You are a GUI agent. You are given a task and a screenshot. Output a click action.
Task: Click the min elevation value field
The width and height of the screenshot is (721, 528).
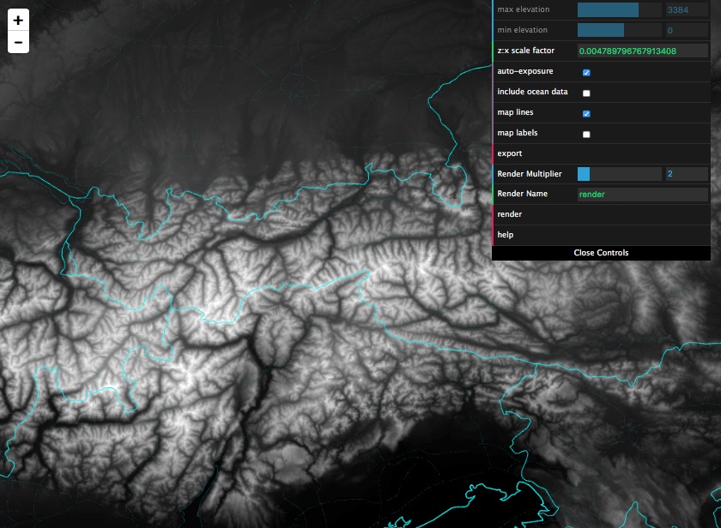(x=686, y=30)
